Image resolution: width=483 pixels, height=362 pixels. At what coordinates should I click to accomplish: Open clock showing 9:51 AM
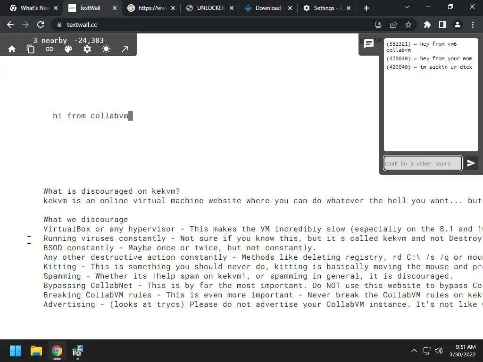pyautogui.click(x=462, y=351)
